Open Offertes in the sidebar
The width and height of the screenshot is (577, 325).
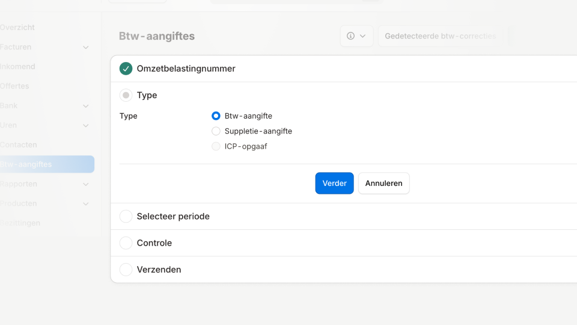14,86
